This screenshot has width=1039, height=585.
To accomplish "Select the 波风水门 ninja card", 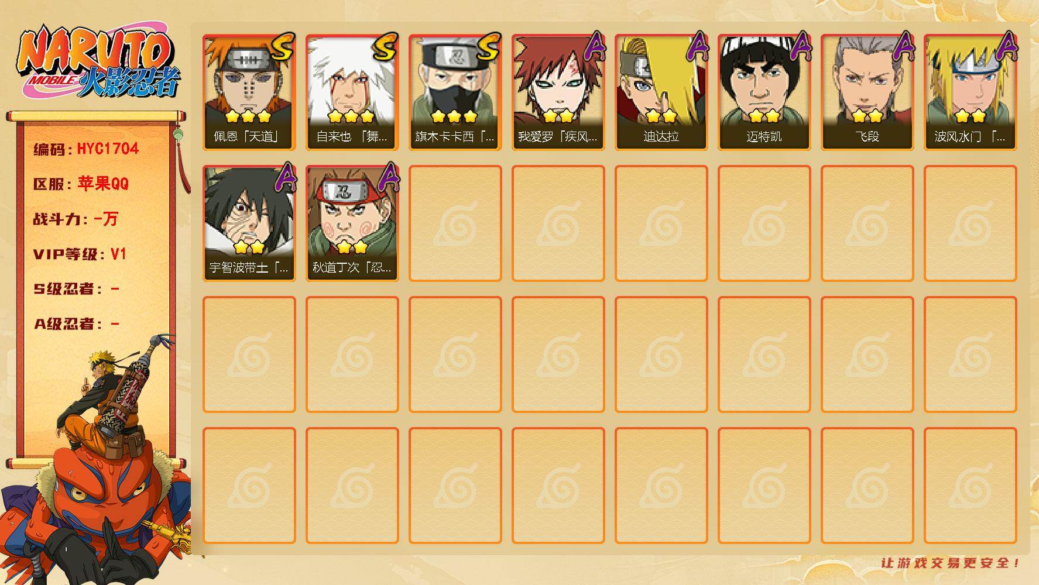I will 970,92.
